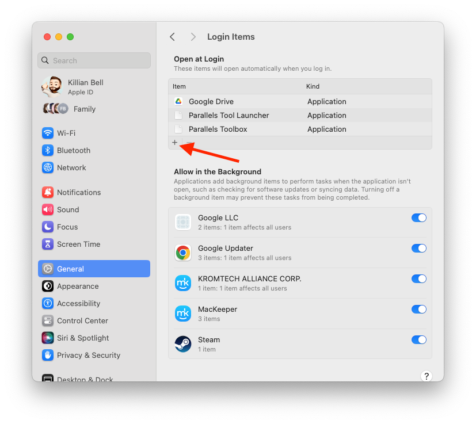Open Bluetooth settings via its icon
This screenshot has height=424, width=476.
click(x=47, y=150)
